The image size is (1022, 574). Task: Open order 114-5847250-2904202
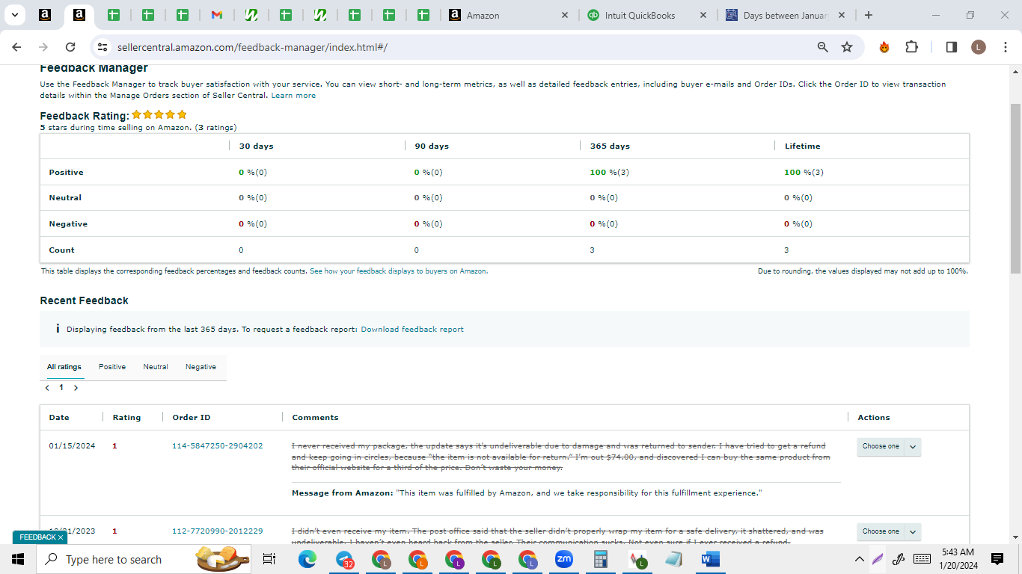(x=218, y=445)
